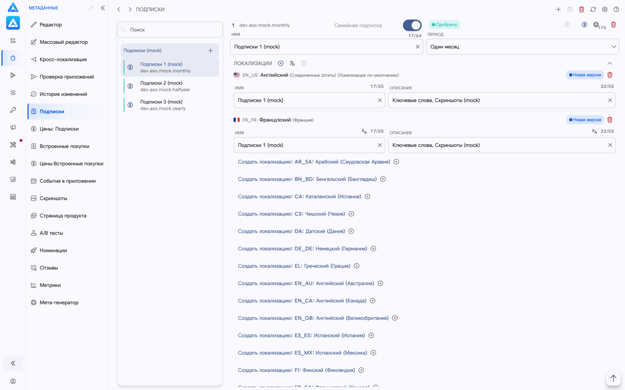
Task: Delete the FR_FR localization with its trash icon
Action: [x=610, y=120]
